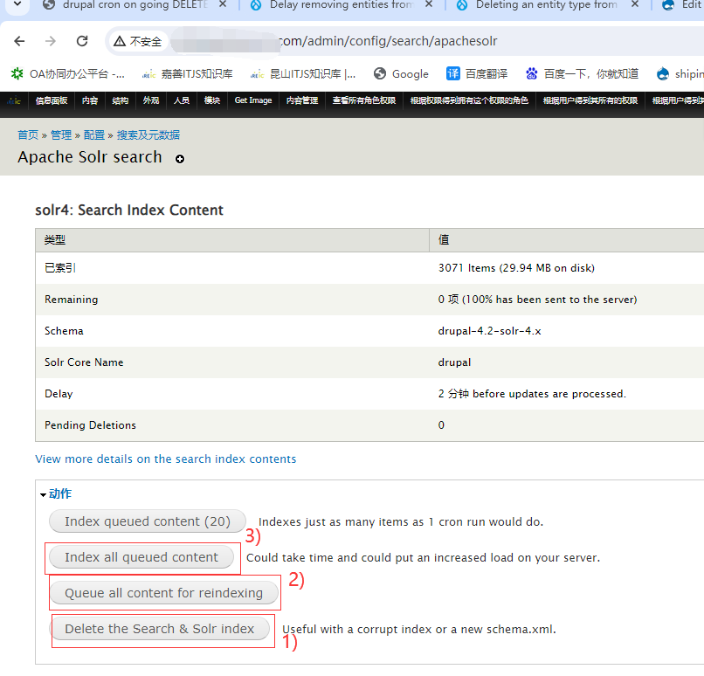Click the Pending Deletions row label
Viewport: 704px width, 676px height.
pos(90,425)
